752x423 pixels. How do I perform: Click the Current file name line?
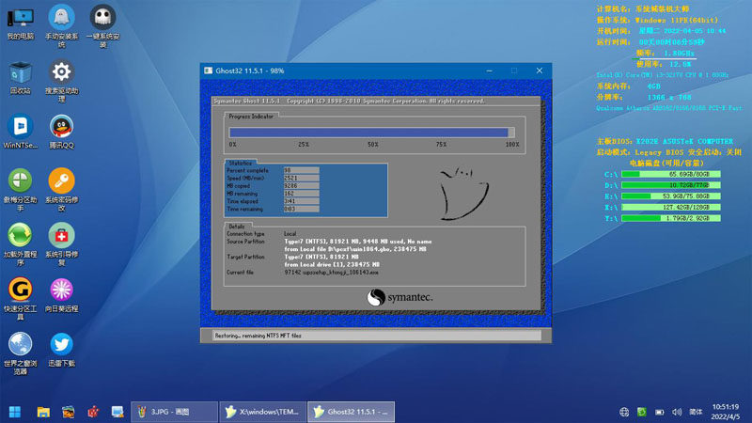(332, 272)
